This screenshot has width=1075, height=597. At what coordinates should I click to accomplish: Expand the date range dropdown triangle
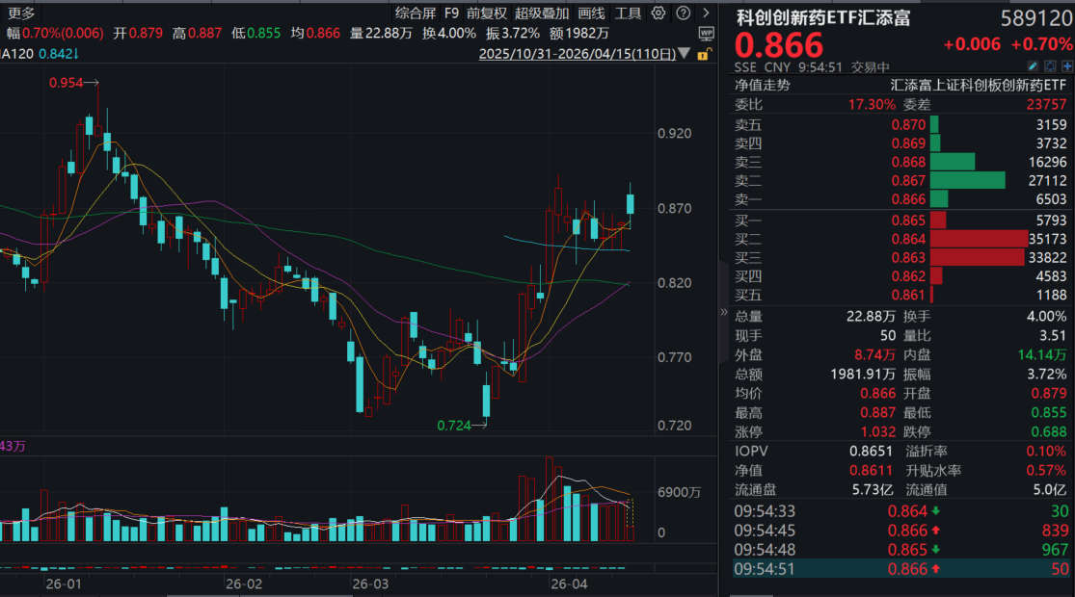(684, 54)
